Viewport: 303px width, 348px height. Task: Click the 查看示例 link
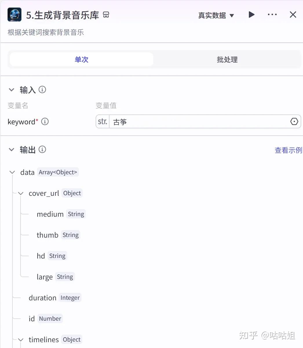(288, 150)
